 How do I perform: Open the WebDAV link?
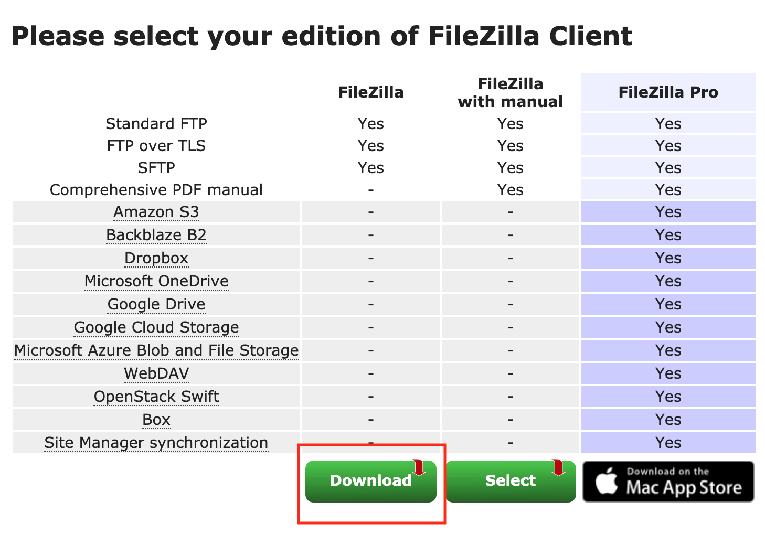156,373
